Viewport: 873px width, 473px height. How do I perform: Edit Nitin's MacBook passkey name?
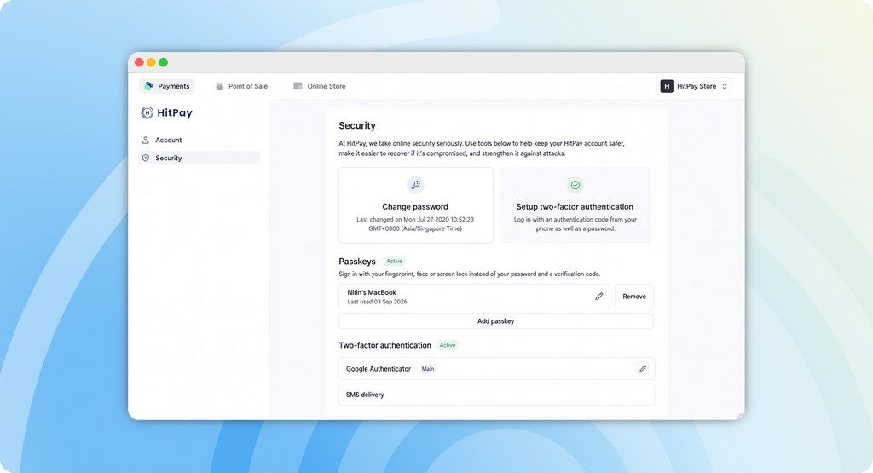tap(599, 297)
